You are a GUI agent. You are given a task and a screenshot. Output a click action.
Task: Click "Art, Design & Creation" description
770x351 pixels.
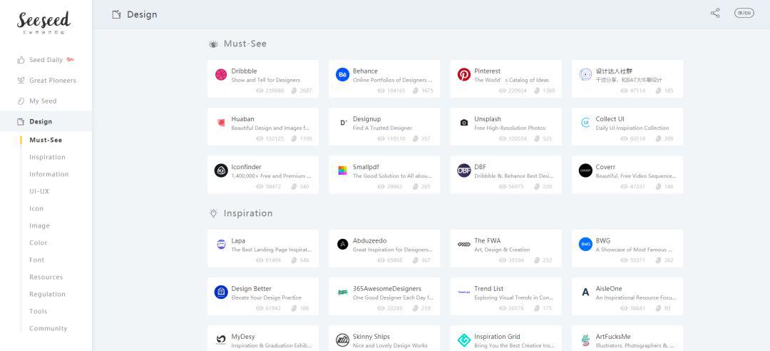(x=502, y=250)
